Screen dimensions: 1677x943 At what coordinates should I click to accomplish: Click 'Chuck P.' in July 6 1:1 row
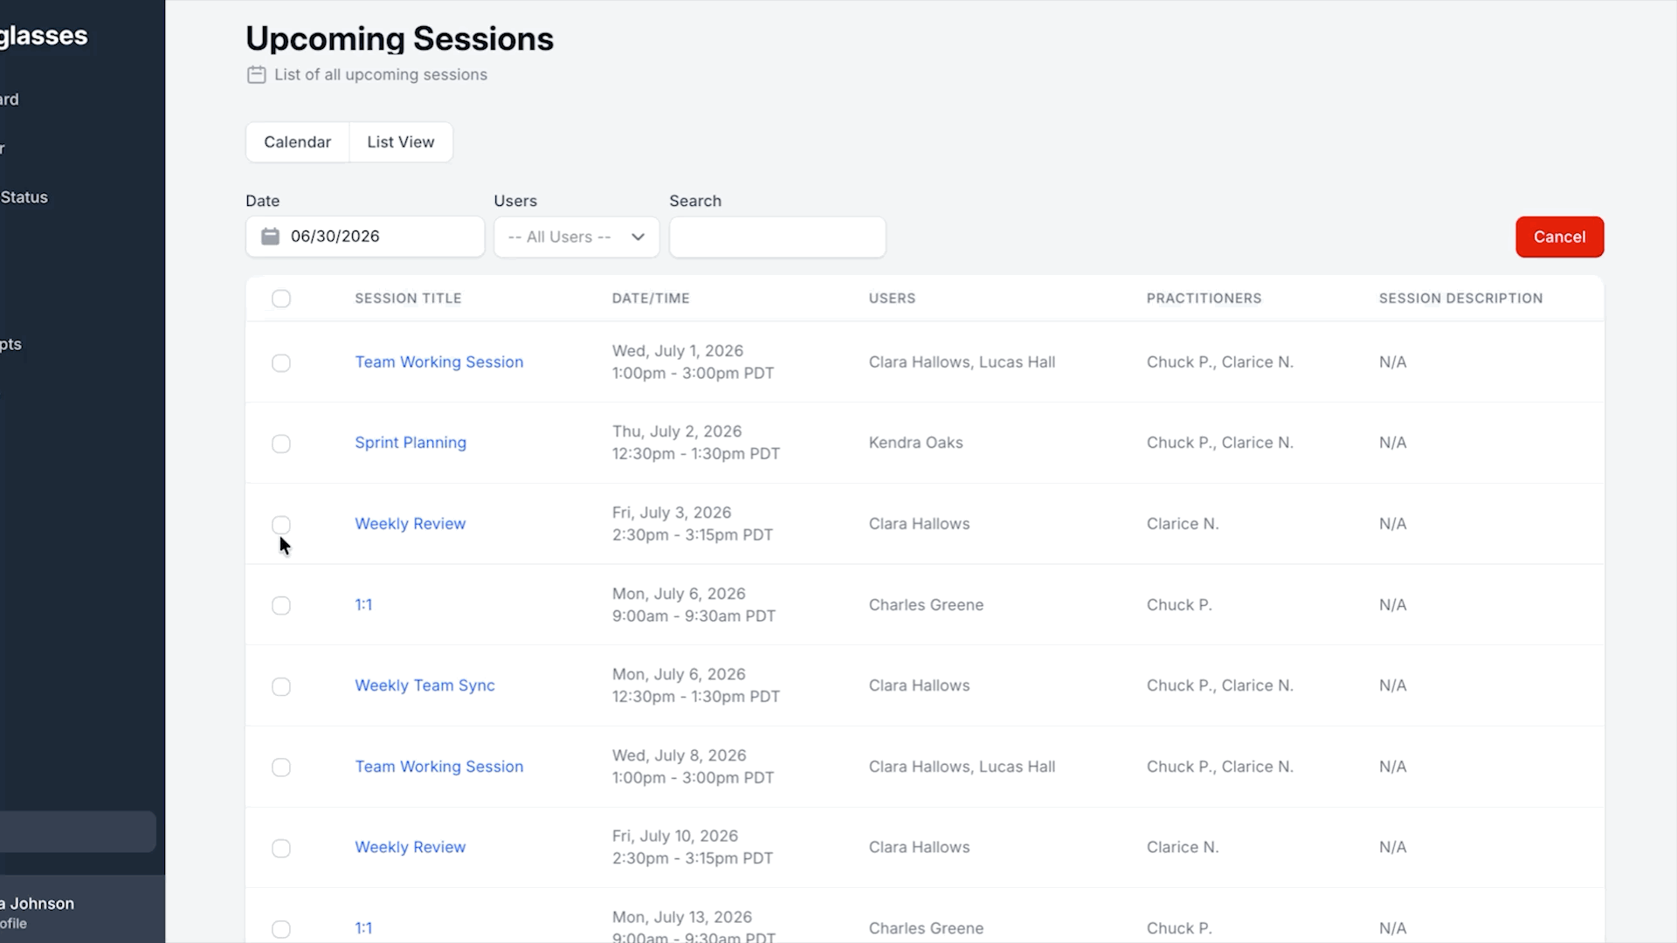(1179, 604)
